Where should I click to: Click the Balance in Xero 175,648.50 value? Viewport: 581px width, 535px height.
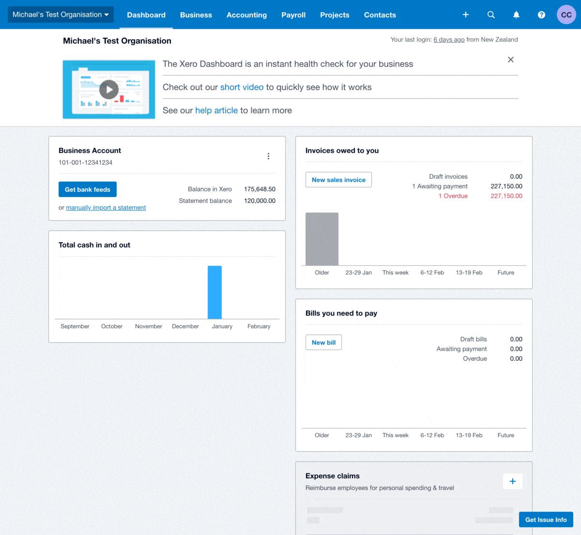point(260,189)
